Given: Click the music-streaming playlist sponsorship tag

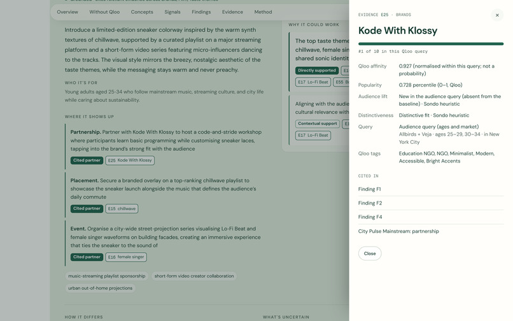Looking at the screenshot, I should [107, 276].
